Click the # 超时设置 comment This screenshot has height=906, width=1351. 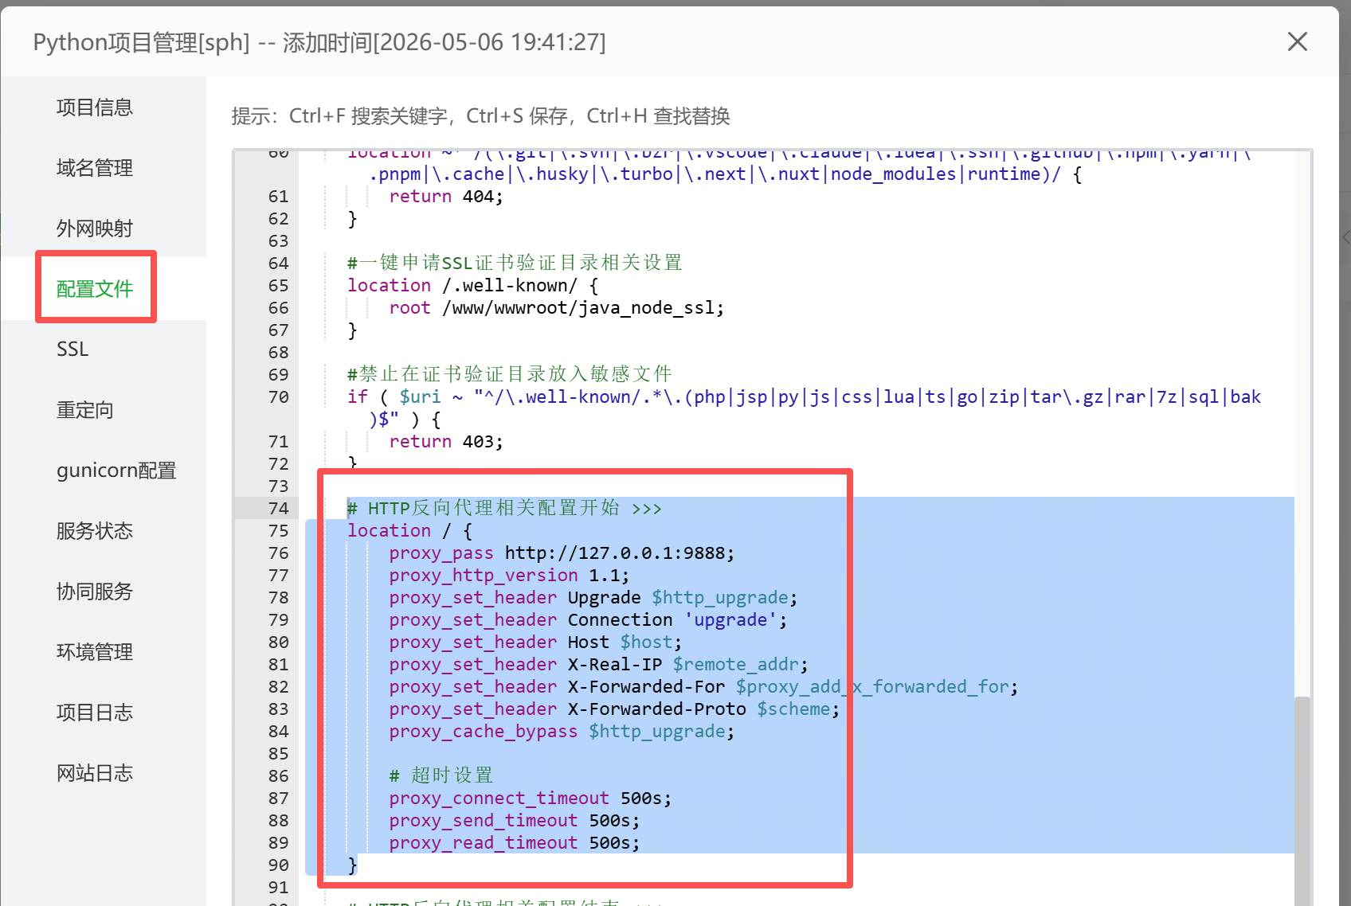(441, 775)
